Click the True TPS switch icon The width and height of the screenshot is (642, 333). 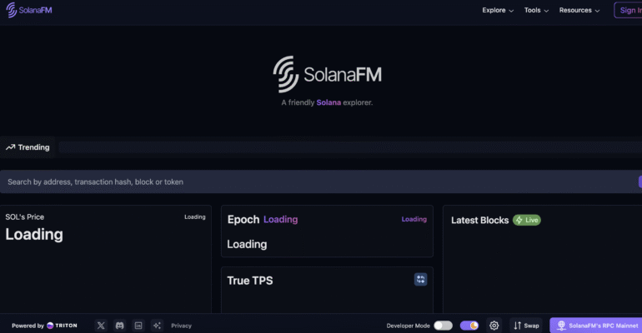(x=421, y=280)
